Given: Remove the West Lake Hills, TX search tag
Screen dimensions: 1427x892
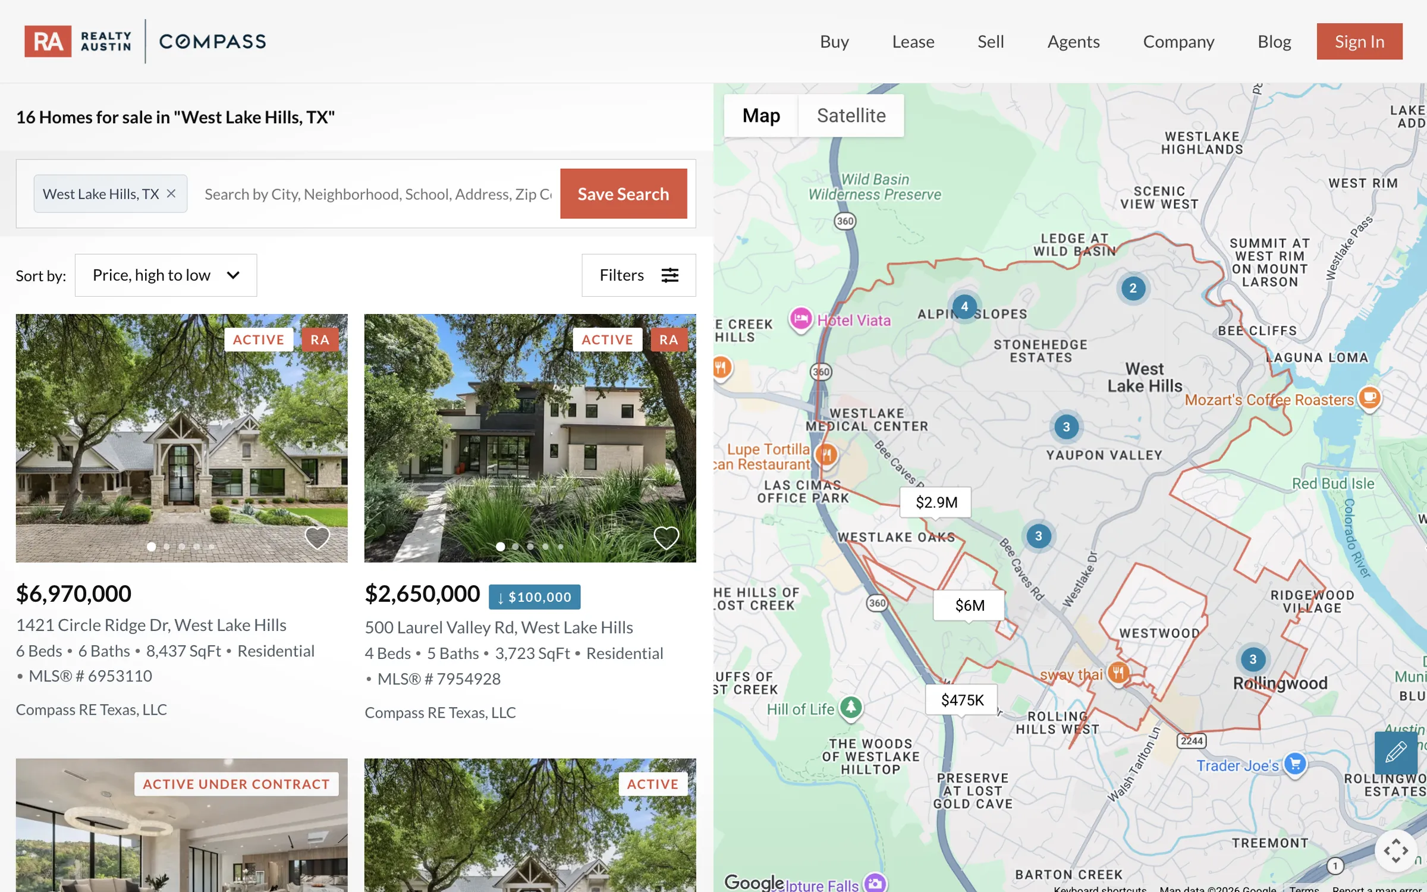Looking at the screenshot, I should click(x=171, y=194).
